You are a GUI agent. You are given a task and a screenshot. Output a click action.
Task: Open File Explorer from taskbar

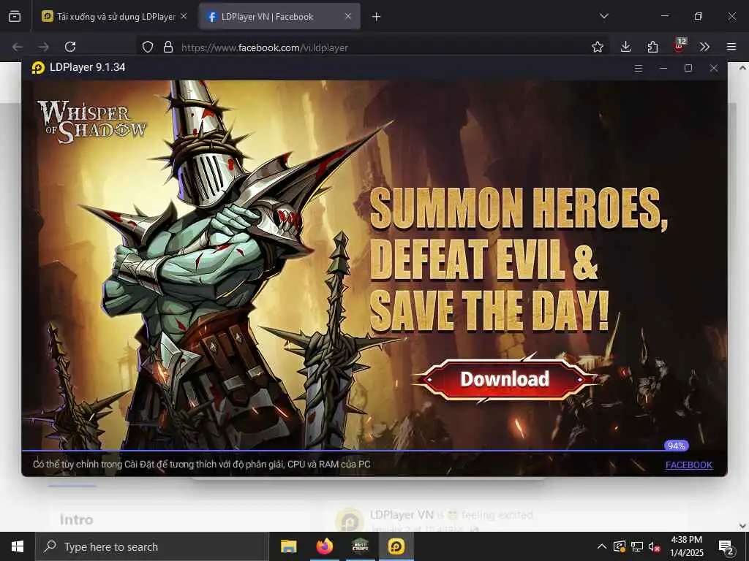(x=288, y=546)
